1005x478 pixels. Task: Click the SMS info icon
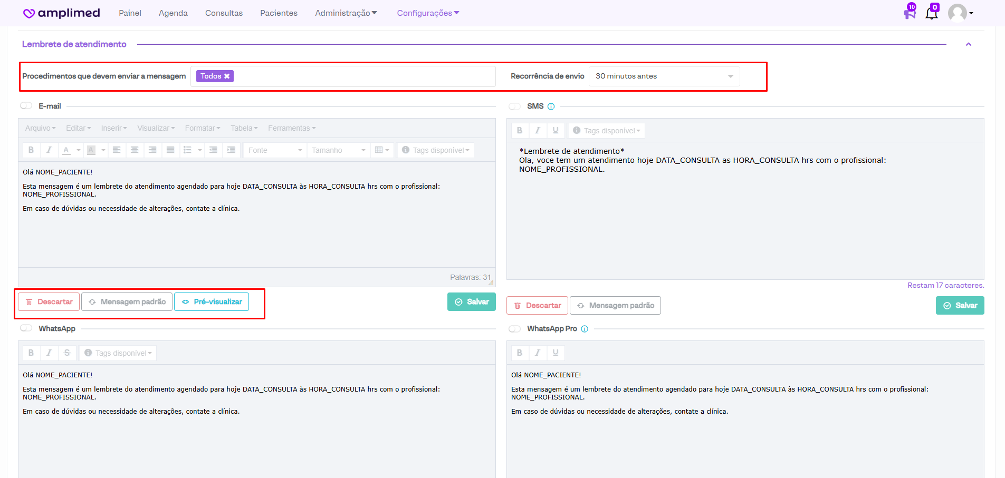[x=551, y=106]
